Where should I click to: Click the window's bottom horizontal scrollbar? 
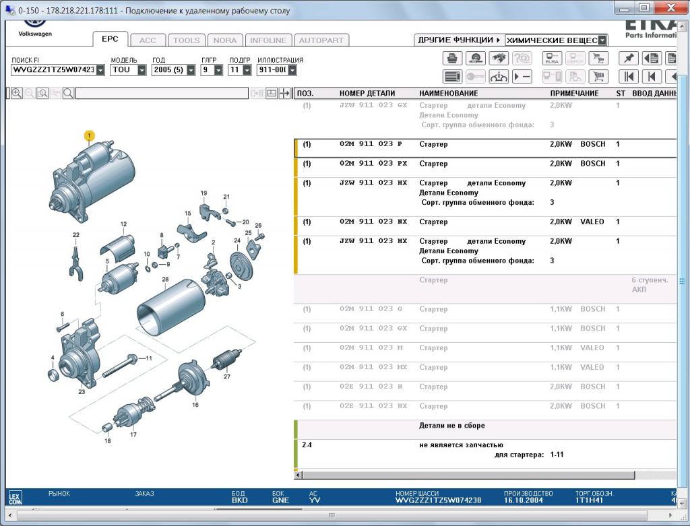tap(332, 515)
